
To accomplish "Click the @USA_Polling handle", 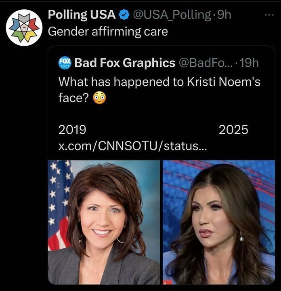I will pos(172,15).
